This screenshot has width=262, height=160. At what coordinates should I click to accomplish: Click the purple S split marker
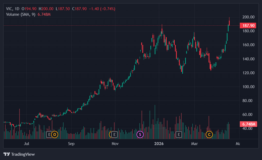point(140,134)
